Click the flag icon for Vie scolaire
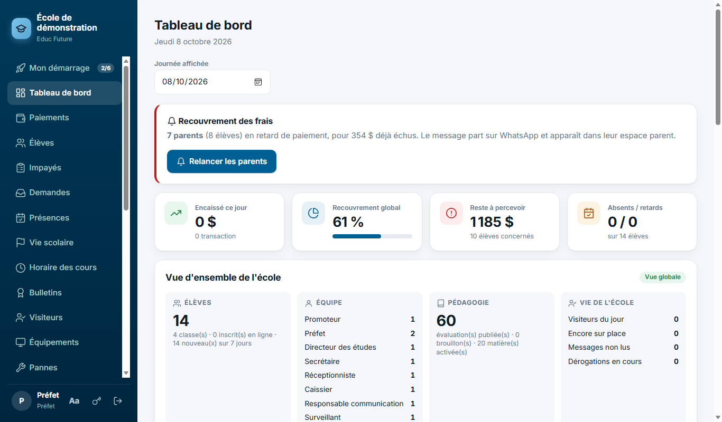This screenshot has width=722, height=422. [21, 243]
